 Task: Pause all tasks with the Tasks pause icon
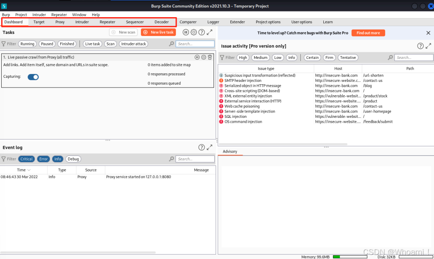[x=186, y=32]
